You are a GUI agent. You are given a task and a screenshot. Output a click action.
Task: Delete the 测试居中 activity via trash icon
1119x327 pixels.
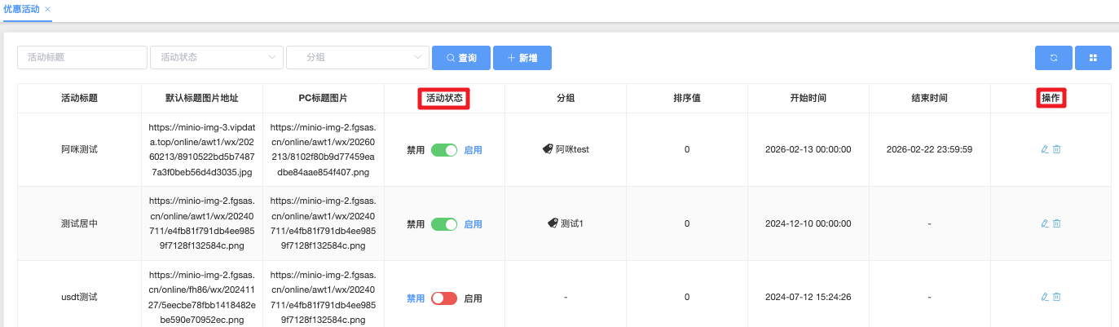1057,223
